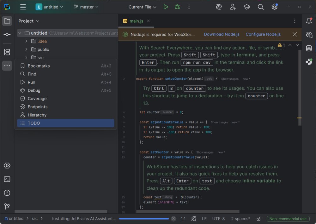This screenshot has width=316, height=224.
Task: Open Search Everywhere magnifier icon
Action: point(260,7)
